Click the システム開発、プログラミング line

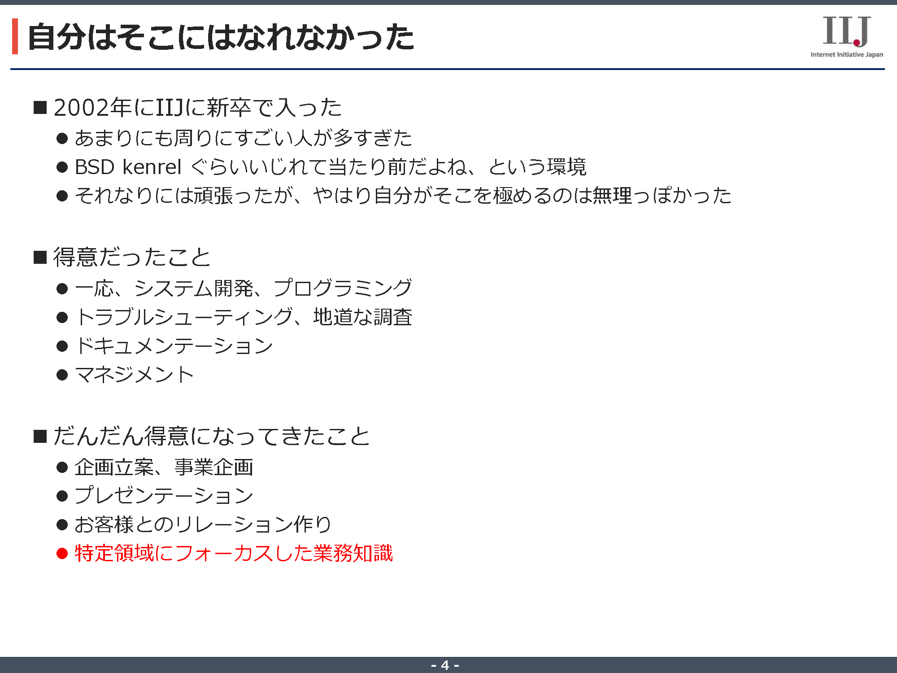[x=243, y=288]
